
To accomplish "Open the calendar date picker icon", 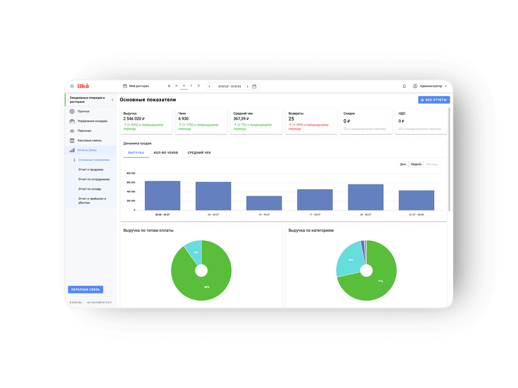I will coord(254,86).
